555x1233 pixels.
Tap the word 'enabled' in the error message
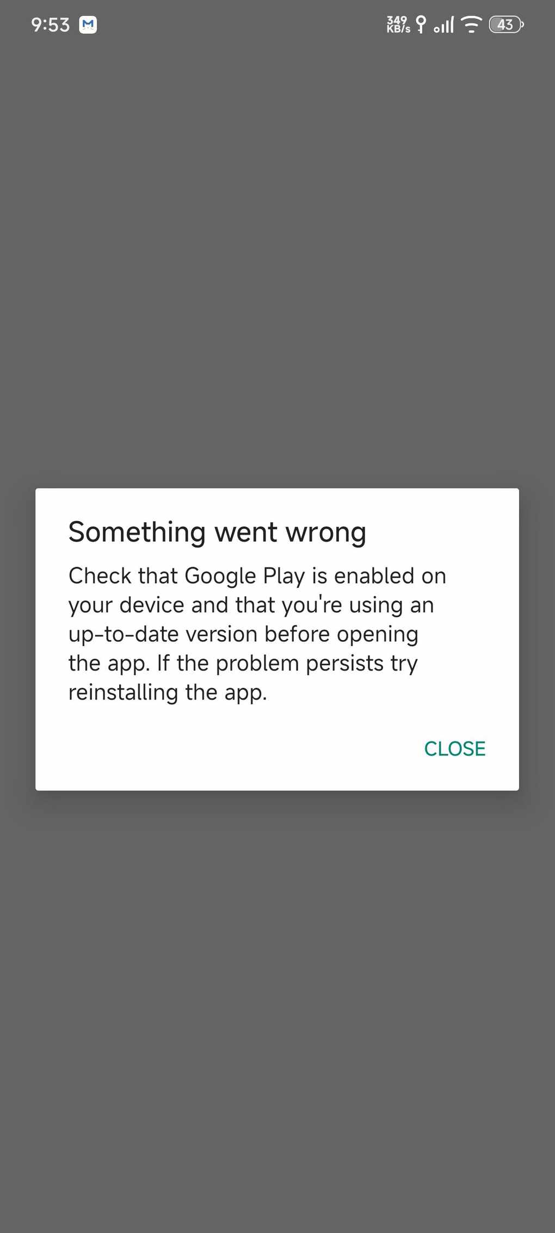[x=374, y=576]
